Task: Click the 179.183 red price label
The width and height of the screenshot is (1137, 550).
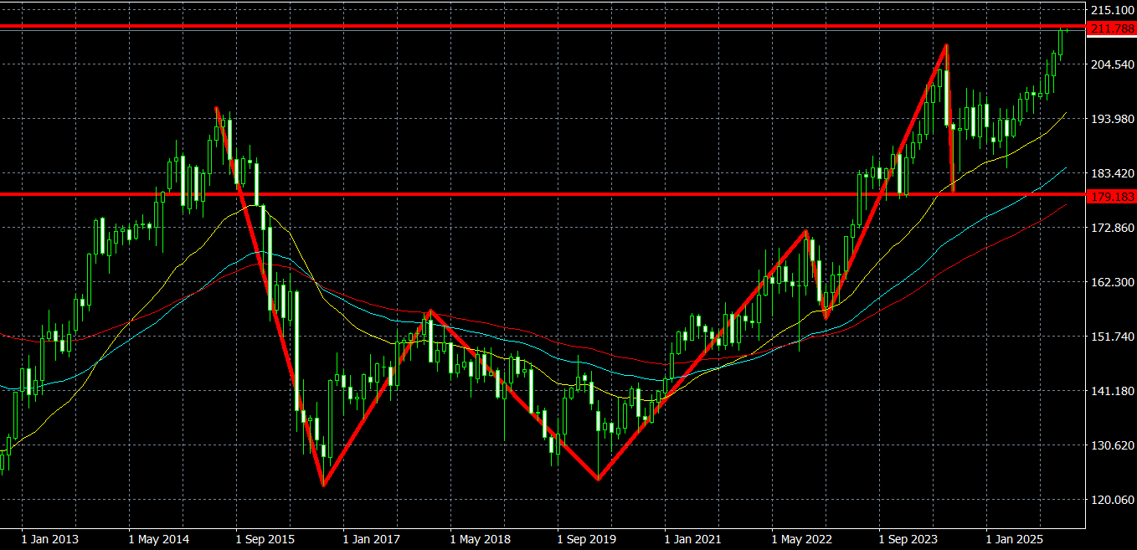Action: point(1111,198)
